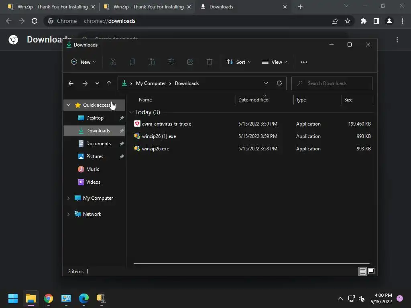Image resolution: width=411 pixels, height=308 pixels.
Task: Go up one folder level
Action: tap(109, 83)
